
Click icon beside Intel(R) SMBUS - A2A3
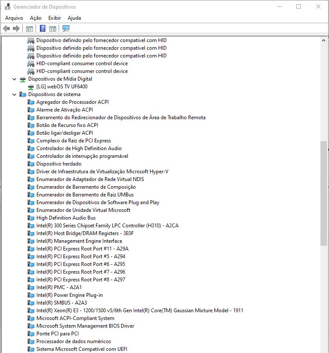click(x=31, y=303)
